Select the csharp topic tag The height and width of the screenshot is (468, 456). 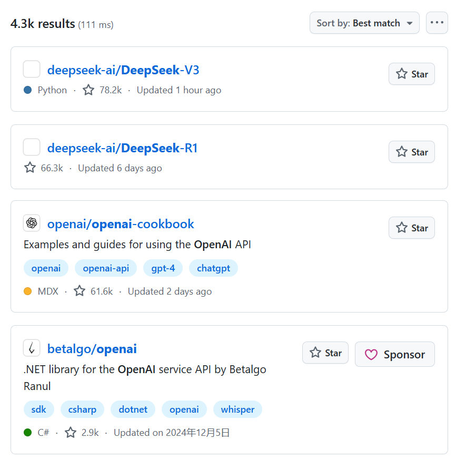point(82,409)
